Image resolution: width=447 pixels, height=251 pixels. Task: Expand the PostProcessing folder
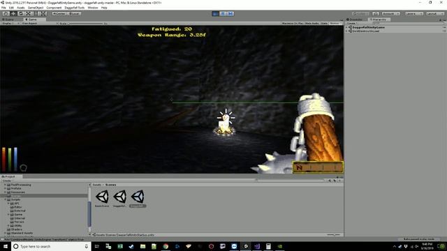[5, 185]
